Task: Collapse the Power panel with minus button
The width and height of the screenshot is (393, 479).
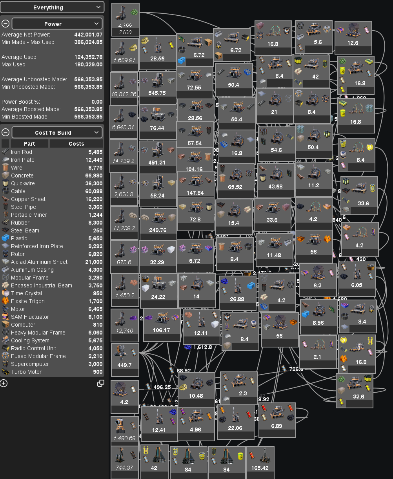Action: pos(5,24)
